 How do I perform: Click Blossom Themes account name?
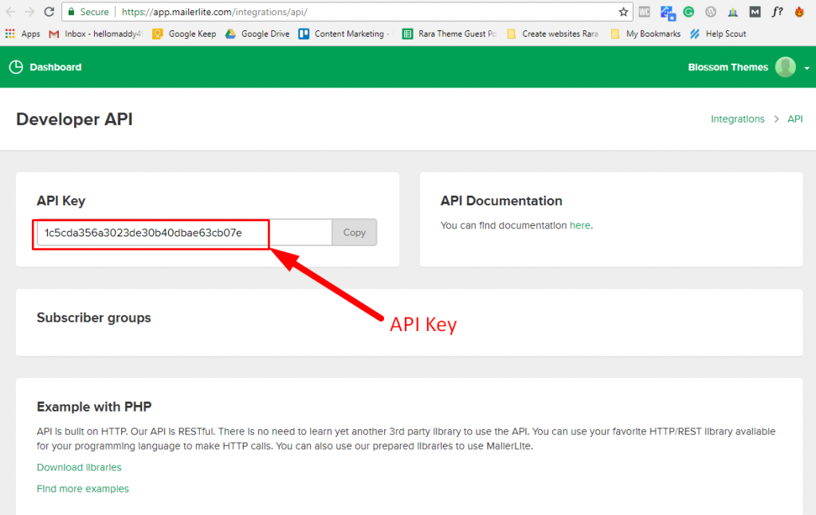click(x=728, y=67)
